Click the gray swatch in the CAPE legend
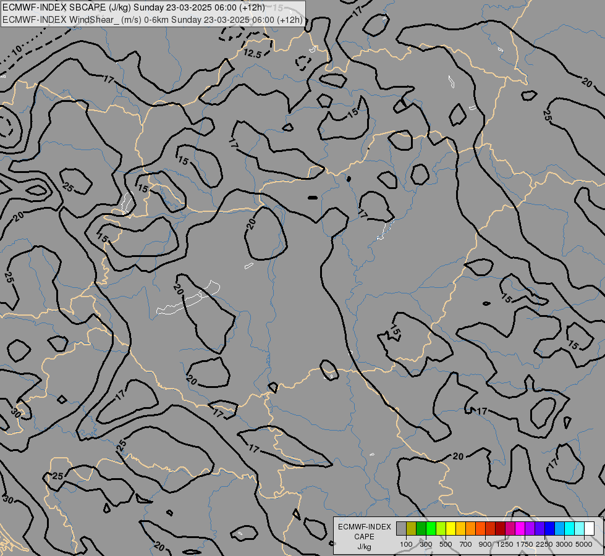 [401, 529]
